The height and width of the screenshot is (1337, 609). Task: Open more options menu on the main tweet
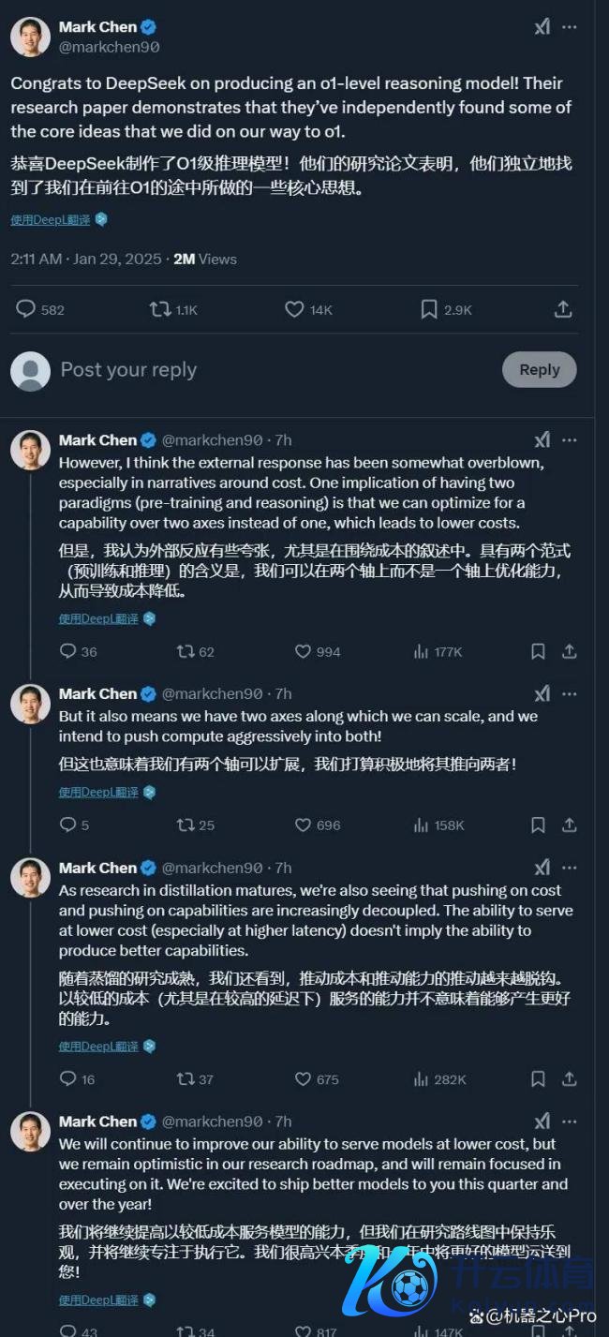pyautogui.click(x=570, y=27)
